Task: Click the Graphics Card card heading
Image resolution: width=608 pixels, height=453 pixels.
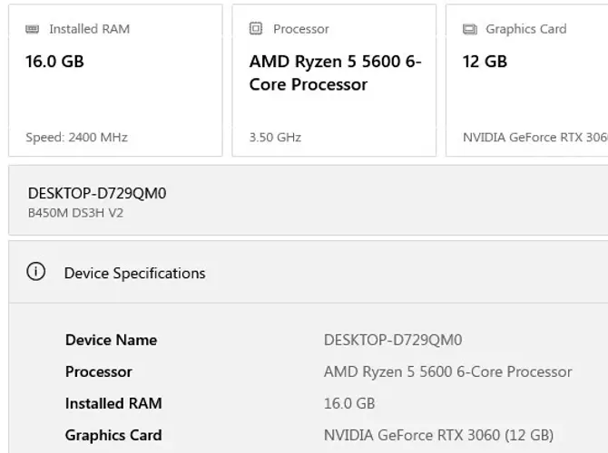Action: [x=526, y=29]
